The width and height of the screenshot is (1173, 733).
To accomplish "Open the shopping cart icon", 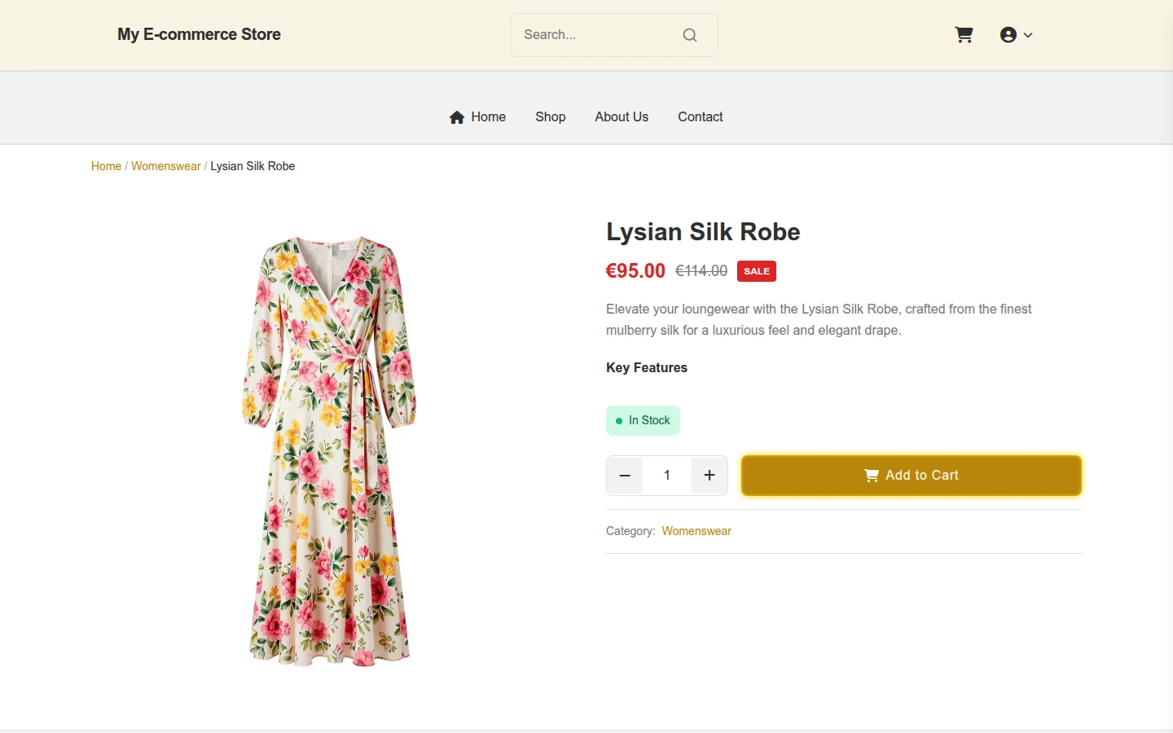I will pyautogui.click(x=964, y=35).
